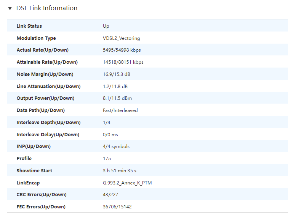
Task: Click the Interleave Depth value 1/4
Action: click(x=107, y=122)
